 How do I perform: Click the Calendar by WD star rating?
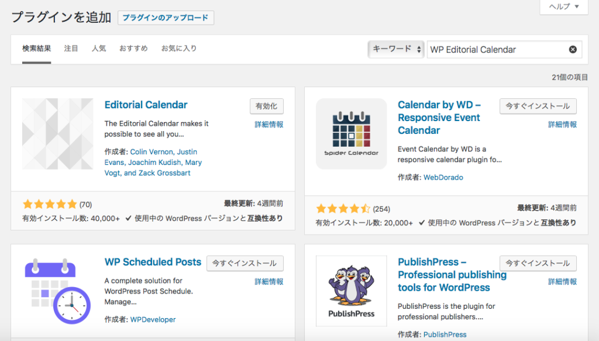pos(343,209)
